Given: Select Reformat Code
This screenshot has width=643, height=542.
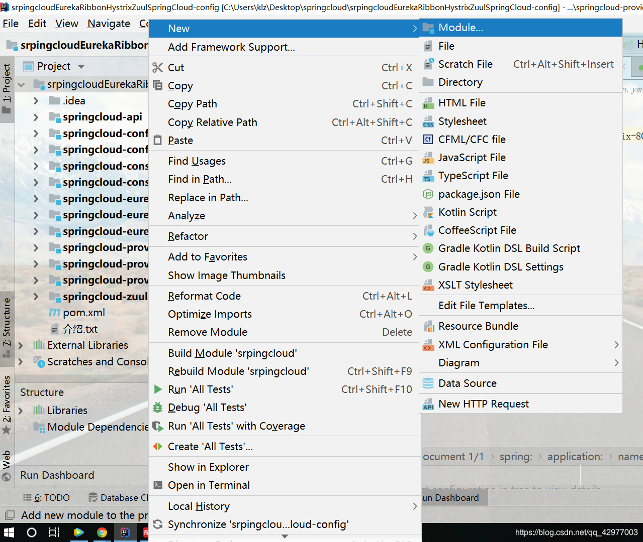Looking at the screenshot, I should point(284,296).
